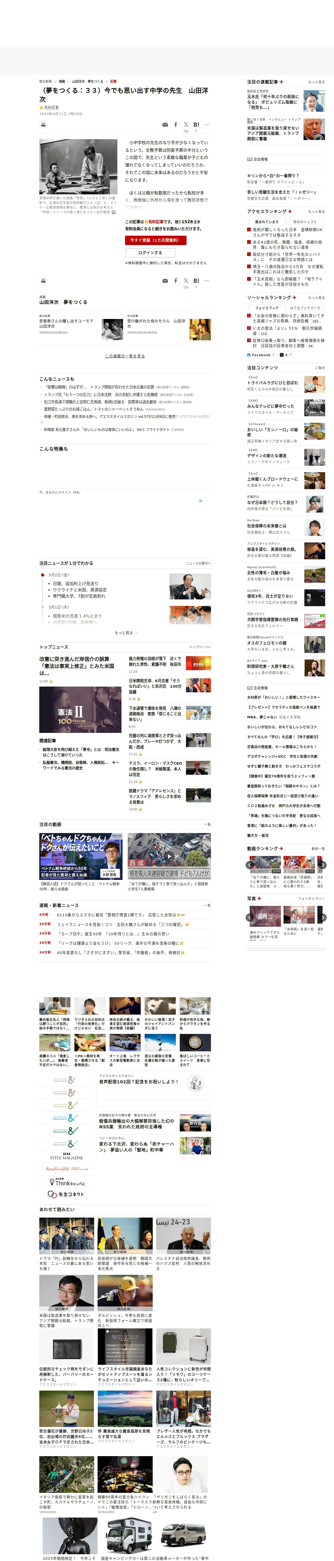Open the three-dot share menu above article photo
The width and height of the screenshot is (334, 1561).
coord(207,125)
